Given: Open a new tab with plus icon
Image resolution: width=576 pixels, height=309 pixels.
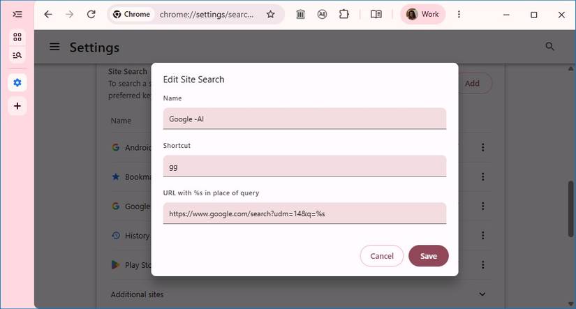Looking at the screenshot, I should click(17, 106).
